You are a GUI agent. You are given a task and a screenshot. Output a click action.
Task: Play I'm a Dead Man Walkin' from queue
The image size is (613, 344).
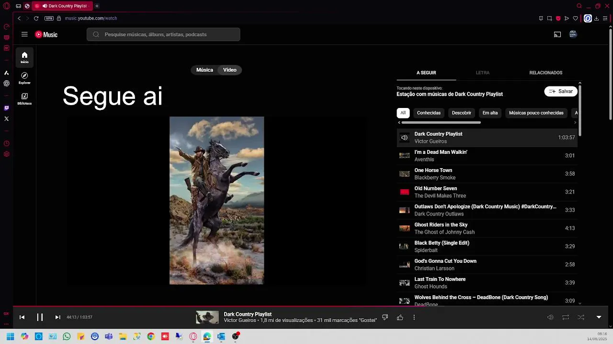tap(487, 156)
